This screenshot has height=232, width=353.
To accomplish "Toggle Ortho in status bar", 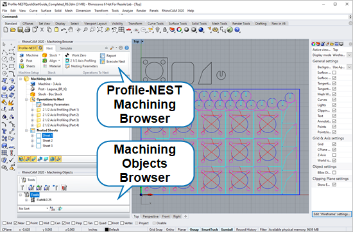I will tap(169, 229).
